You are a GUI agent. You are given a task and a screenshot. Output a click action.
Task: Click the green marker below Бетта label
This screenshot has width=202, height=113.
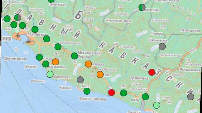87,91
